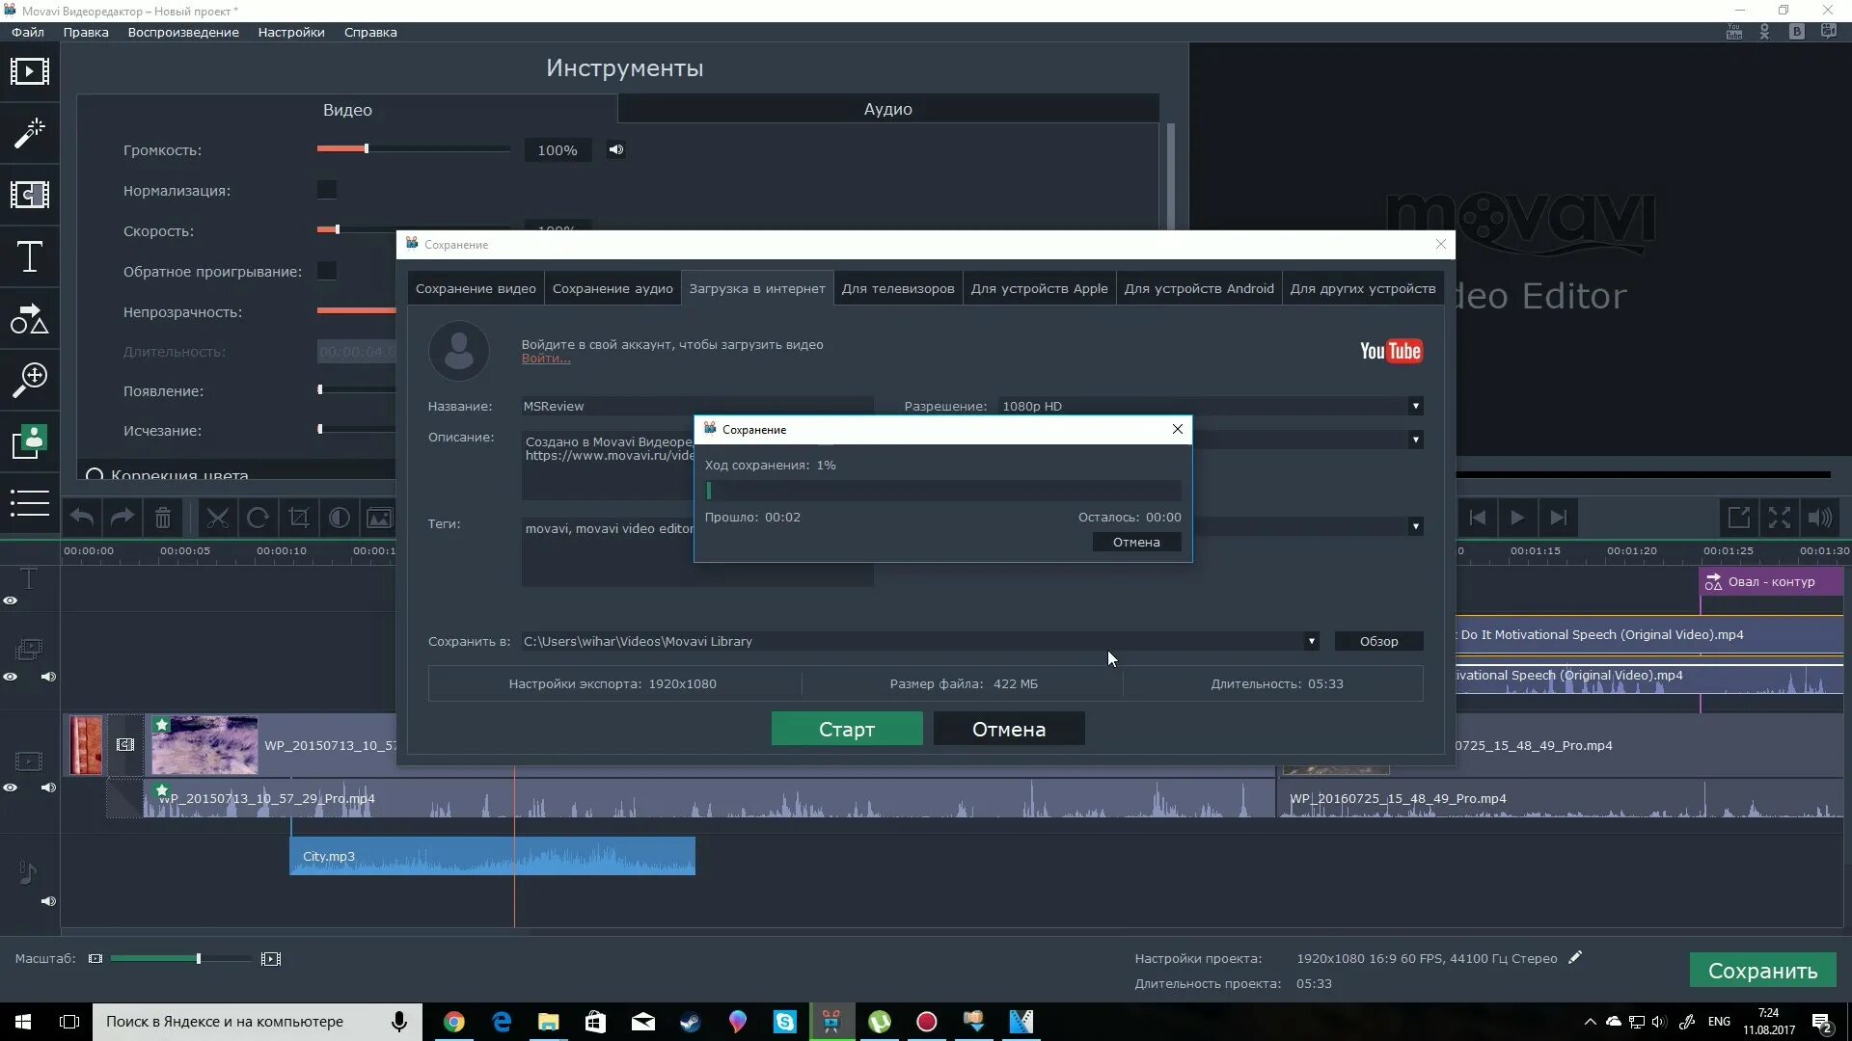Open the pan and zoom panel

point(29,381)
